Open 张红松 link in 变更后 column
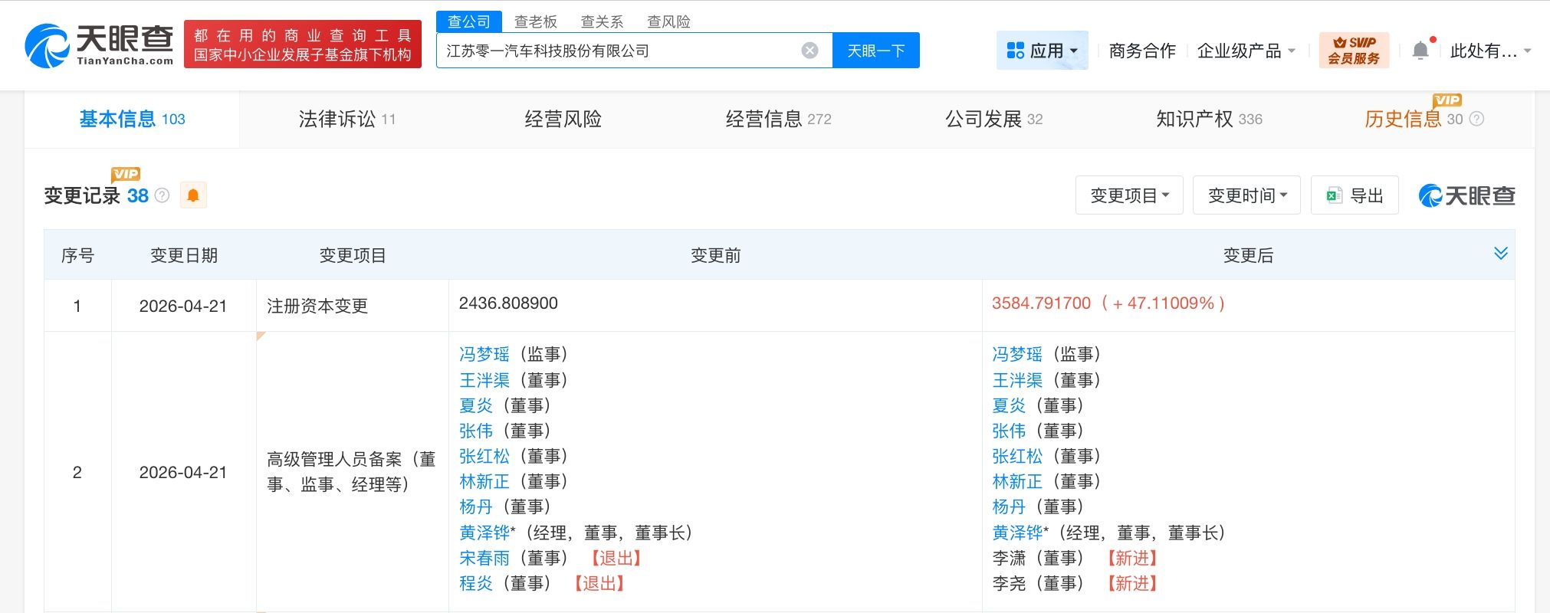This screenshot has width=1550, height=613. pos(1016,456)
